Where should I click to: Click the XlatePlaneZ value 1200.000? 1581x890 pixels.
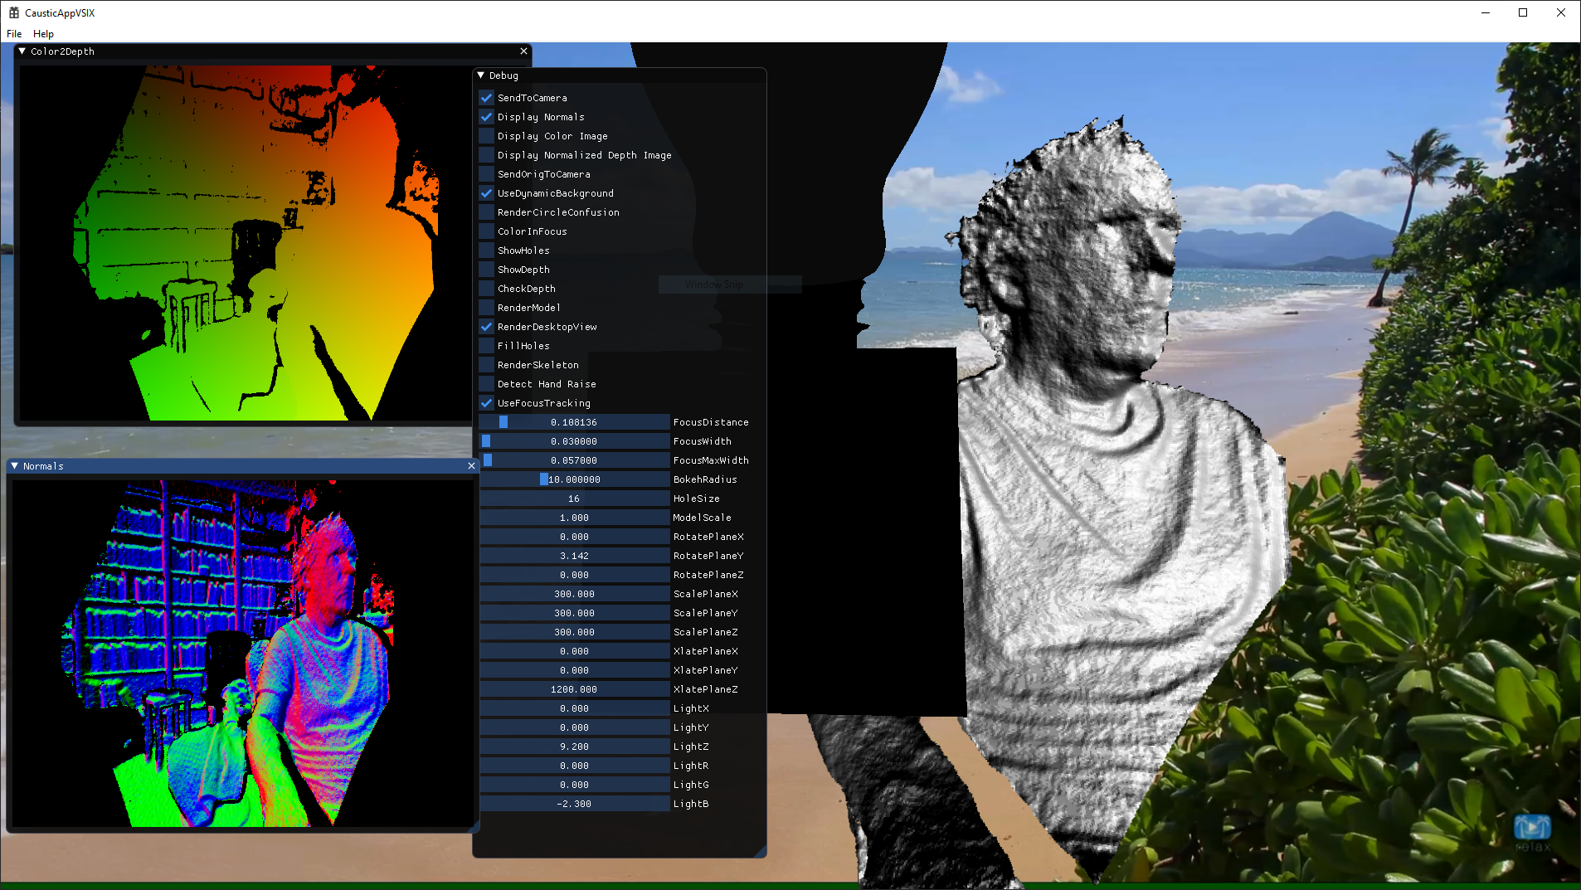click(x=574, y=689)
